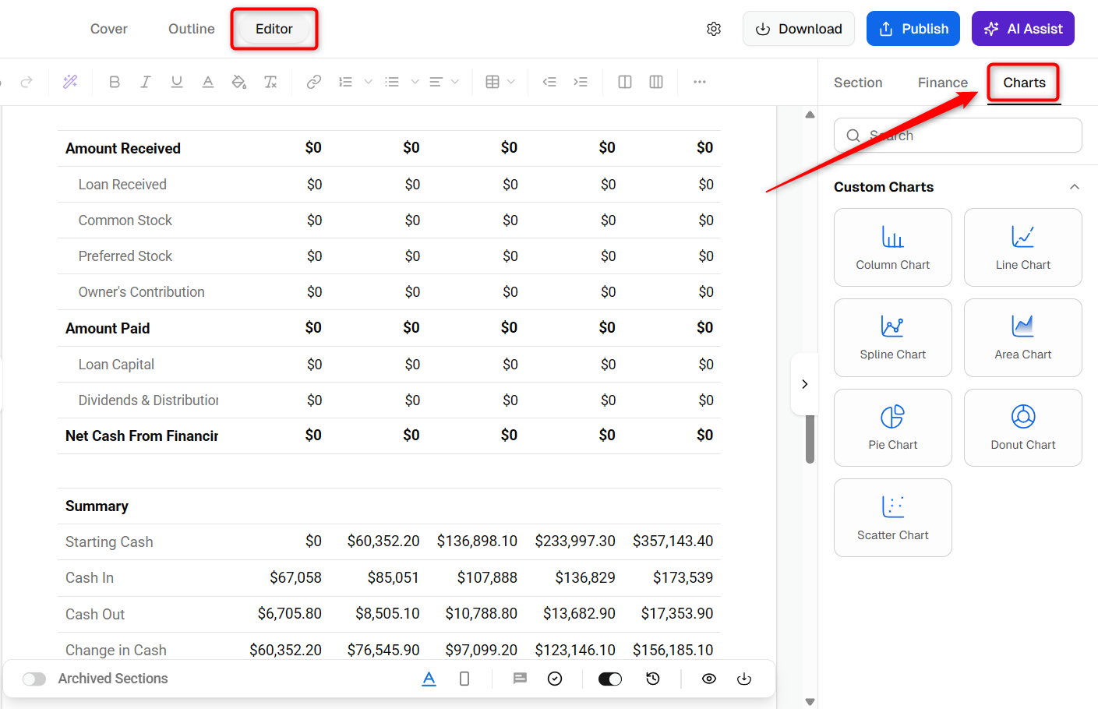Insert a numbered list

tap(345, 82)
